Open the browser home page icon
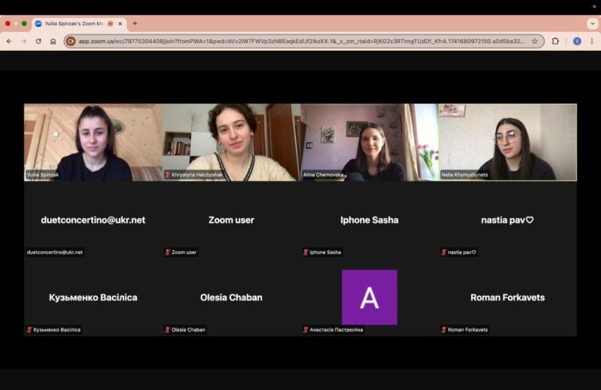601x390 pixels. (53, 41)
